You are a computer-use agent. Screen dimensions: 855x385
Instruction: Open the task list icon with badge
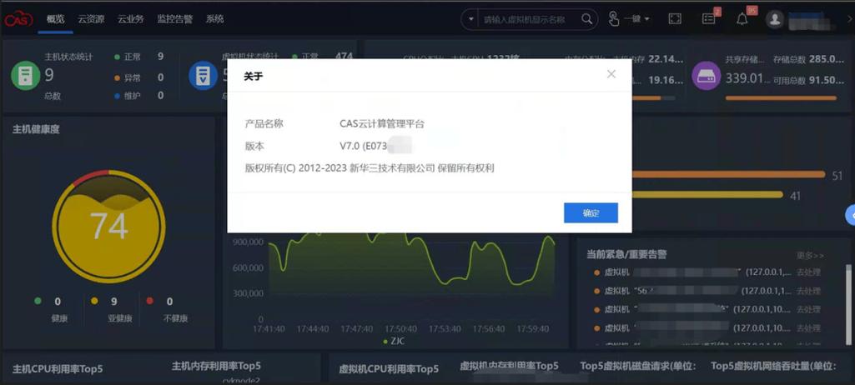(x=709, y=18)
